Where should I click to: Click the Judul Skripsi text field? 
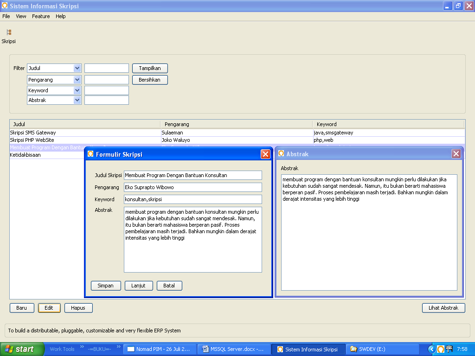click(193, 175)
